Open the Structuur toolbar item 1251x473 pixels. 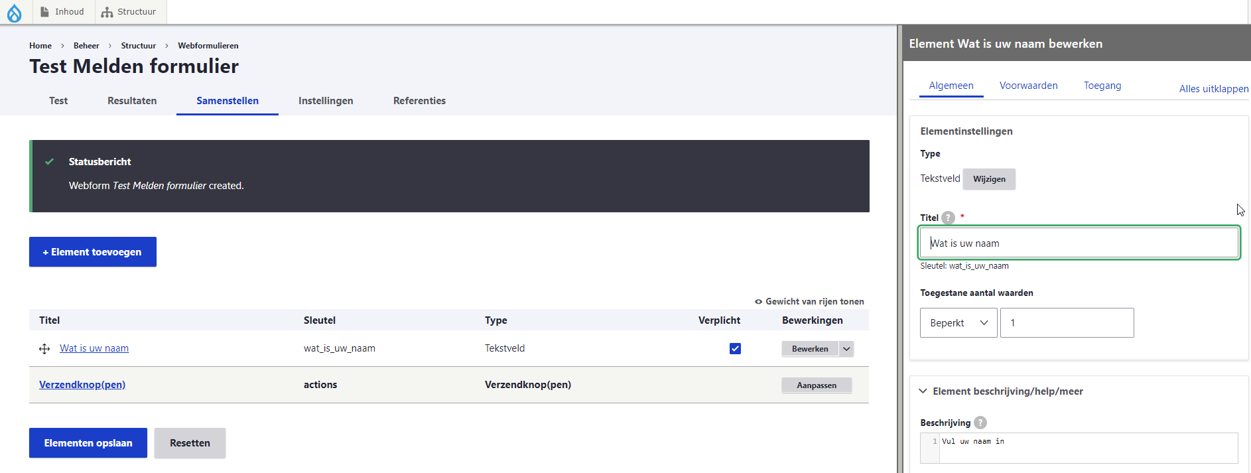(129, 12)
